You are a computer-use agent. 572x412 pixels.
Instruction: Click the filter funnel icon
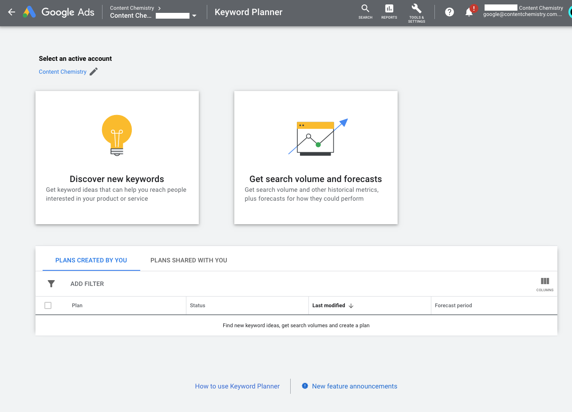[x=51, y=284]
